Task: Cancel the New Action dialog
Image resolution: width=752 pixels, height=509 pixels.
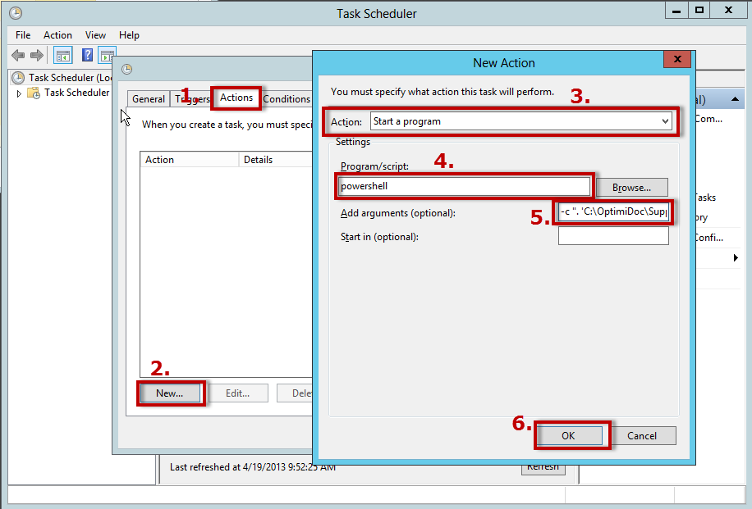Action: (x=642, y=436)
